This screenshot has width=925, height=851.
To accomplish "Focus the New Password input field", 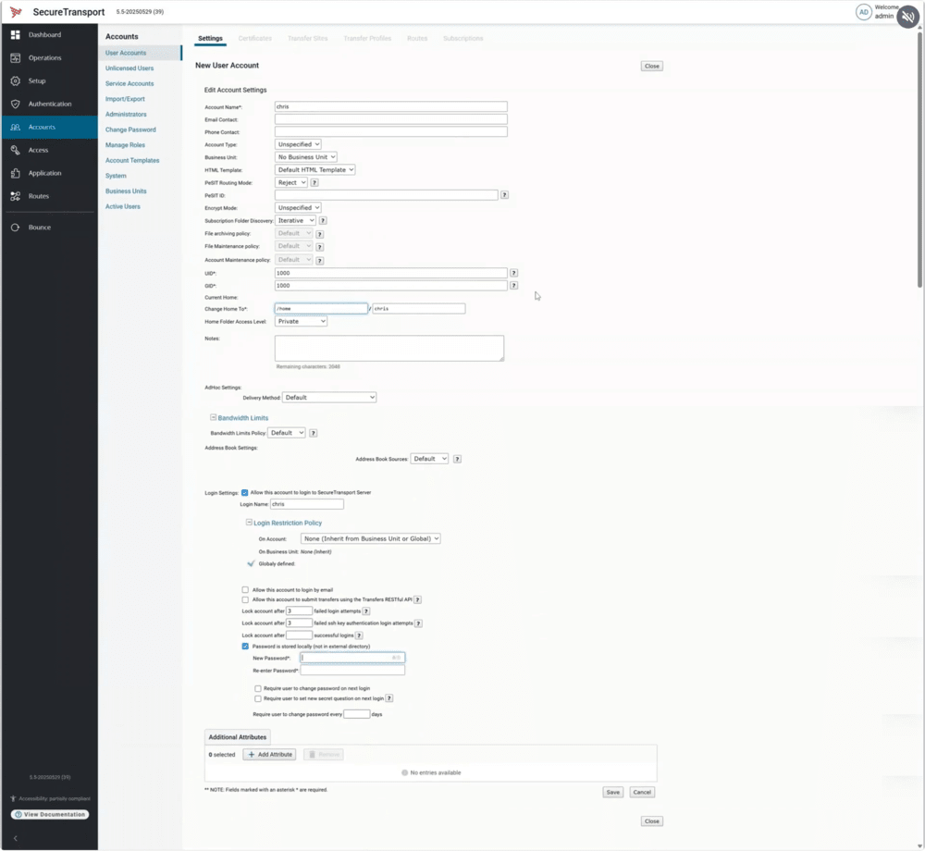I will pyautogui.click(x=352, y=659).
